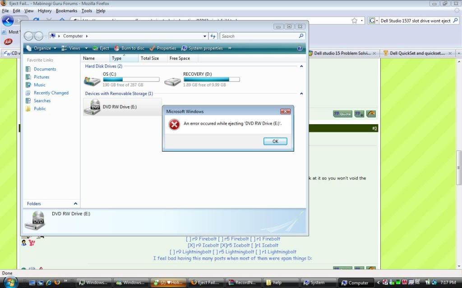Switch to the help folder taskbar button
462x288 pixels.
point(280,283)
